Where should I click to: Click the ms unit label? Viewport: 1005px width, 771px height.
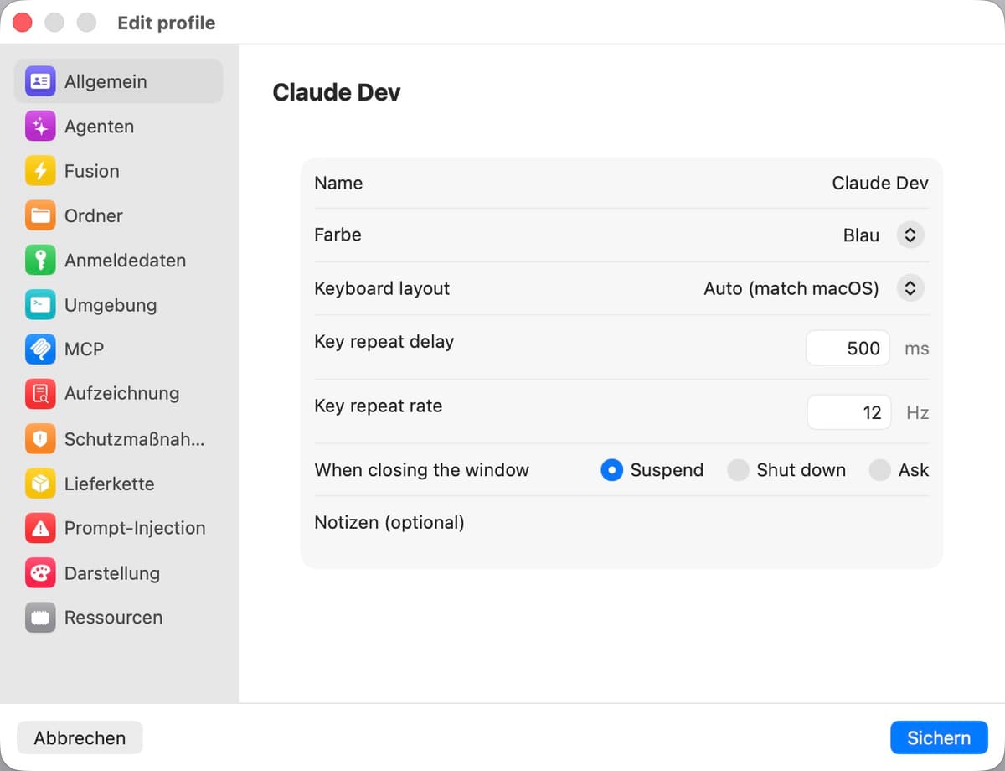point(916,349)
